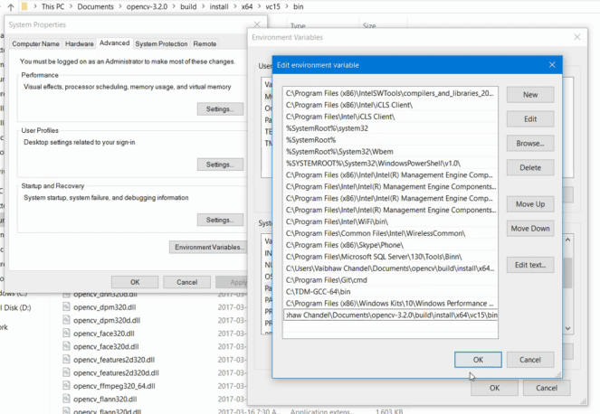This screenshot has width=600, height=414.
Task: Select the IntelSWTools compilers_and_libraries entry
Action: pos(391,93)
